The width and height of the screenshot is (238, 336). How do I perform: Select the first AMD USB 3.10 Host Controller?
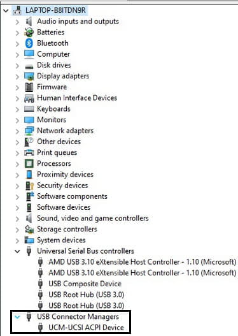(142, 262)
